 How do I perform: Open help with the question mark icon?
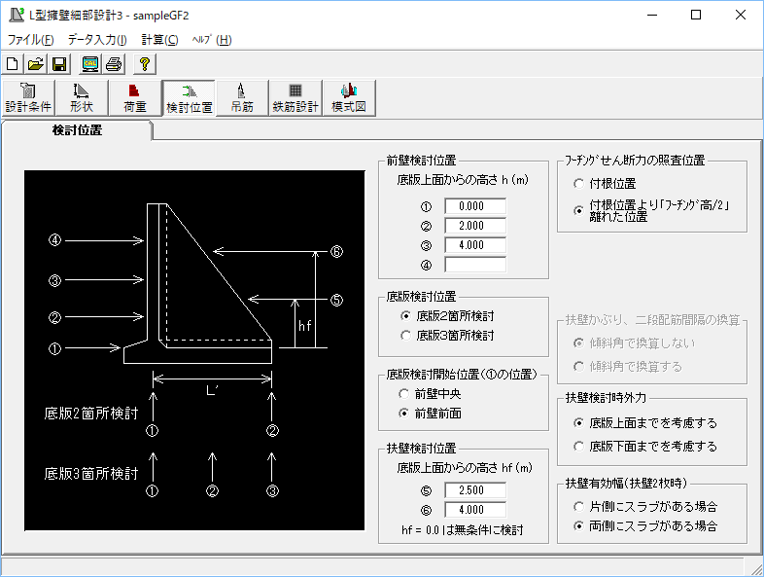coord(144,64)
